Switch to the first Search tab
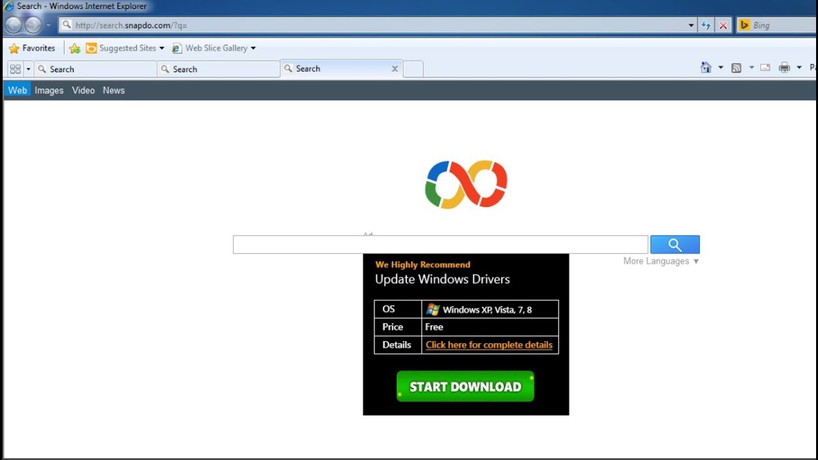The width and height of the screenshot is (818, 460). 95,69
